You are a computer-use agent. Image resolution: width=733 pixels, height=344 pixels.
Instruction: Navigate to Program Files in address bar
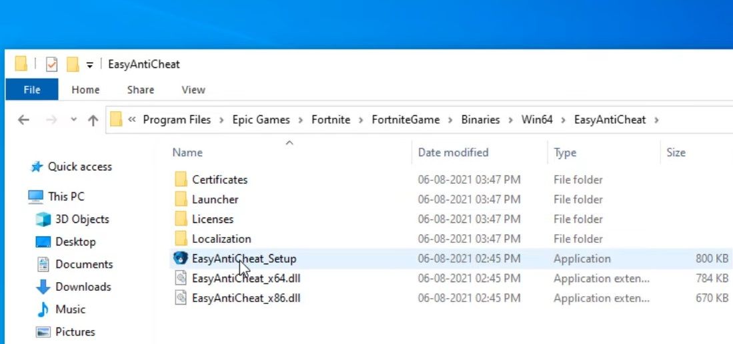click(x=177, y=120)
